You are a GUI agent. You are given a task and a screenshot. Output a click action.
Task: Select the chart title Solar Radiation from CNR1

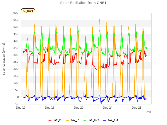pyautogui.click(x=83, y=3)
